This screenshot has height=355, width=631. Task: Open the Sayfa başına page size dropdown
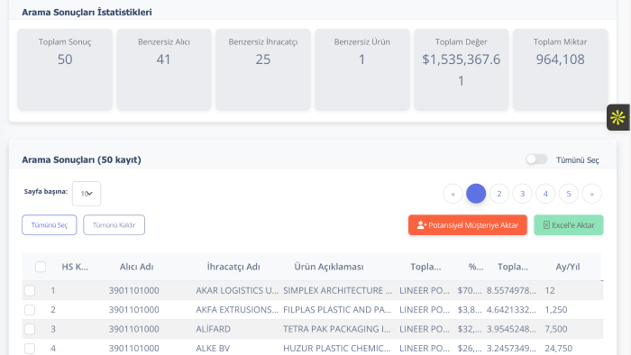pyautogui.click(x=87, y=194)
